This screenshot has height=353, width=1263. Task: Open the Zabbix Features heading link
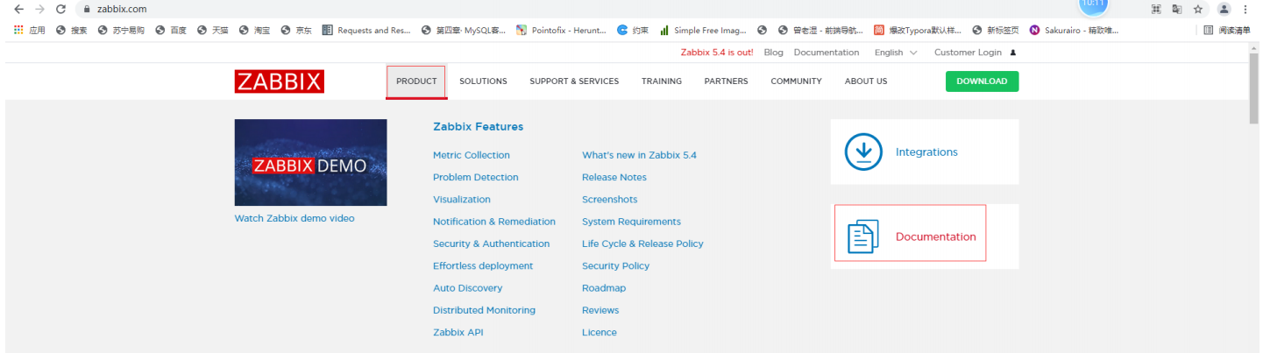(478, 127)
